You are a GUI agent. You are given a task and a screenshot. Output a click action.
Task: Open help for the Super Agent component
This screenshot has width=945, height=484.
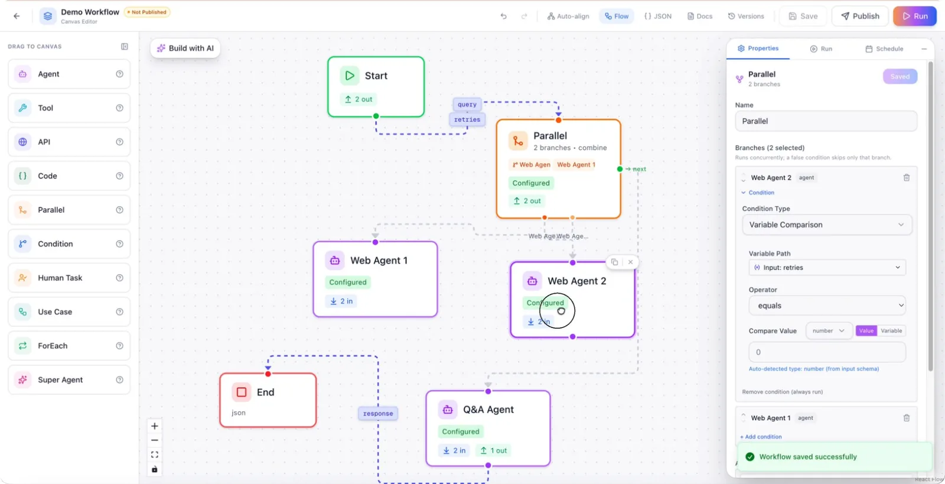click(120, 380)
